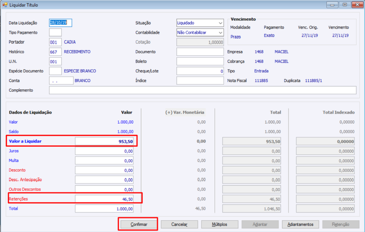The height and width of the screenshot is (232, 365).
Task: Open the Múltiplos option
Action: coord(219,224)
